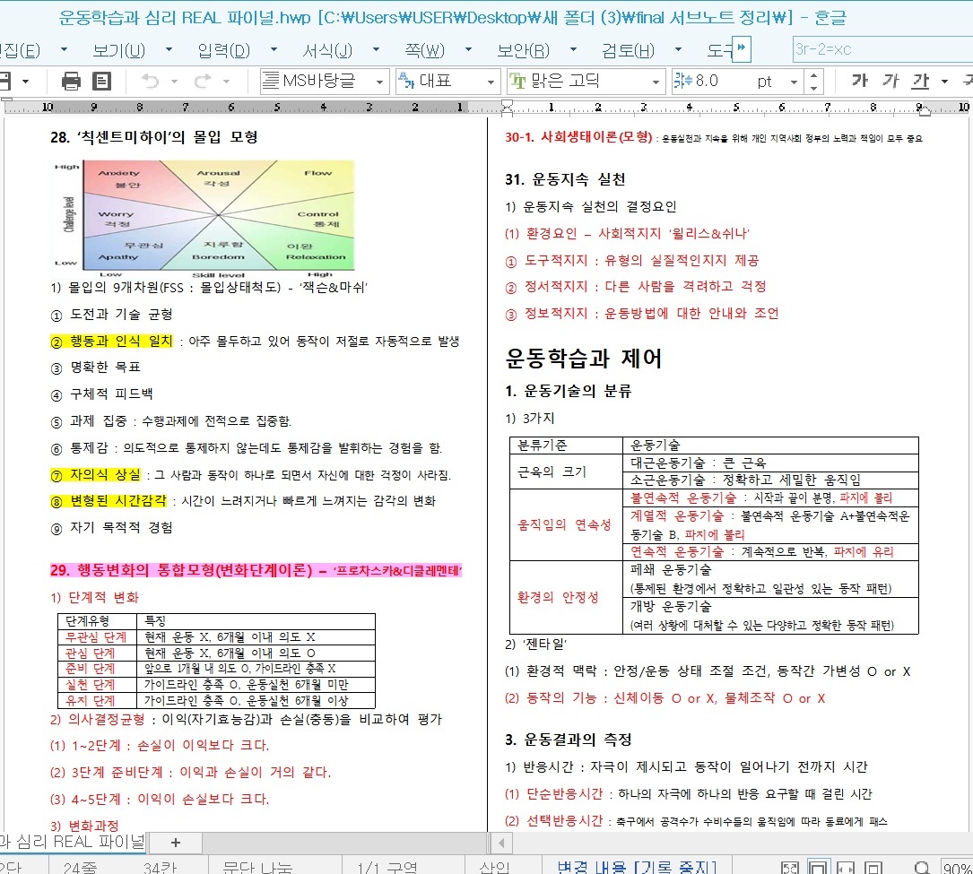Click table cell 움직임의 연속성
Viewport: 973px width, 874px height.
pyautogui.click(x=564, y=524)
